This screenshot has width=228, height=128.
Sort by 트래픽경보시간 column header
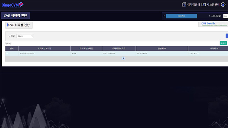tap(44, 48)
